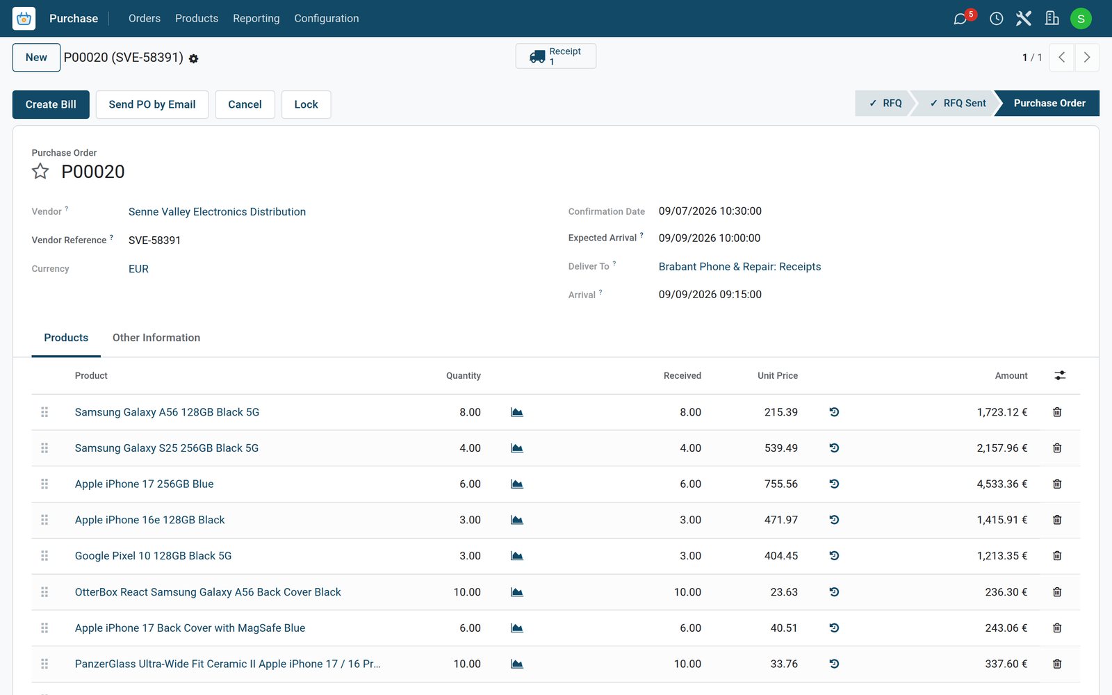Open the activities clock icon
Viewport: 1112px width, 695px height.
pos(996,19)
